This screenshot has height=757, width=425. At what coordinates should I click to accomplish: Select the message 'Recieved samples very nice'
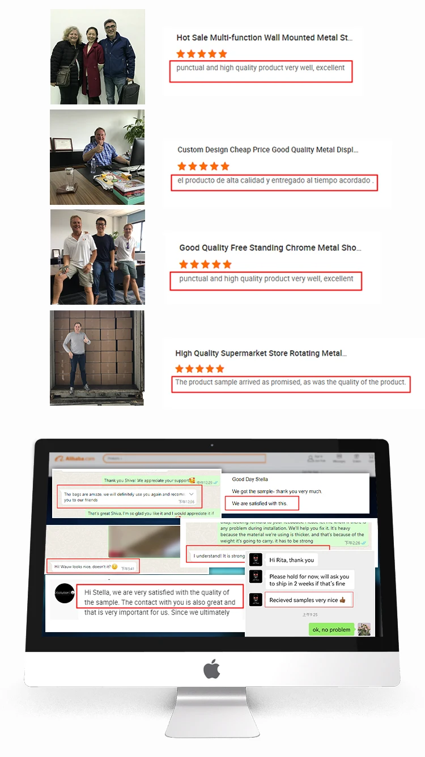pyautogui.click(x=309, y=600)
